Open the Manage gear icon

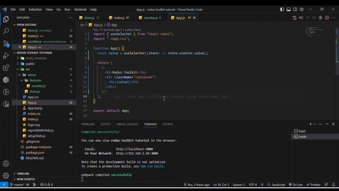6,176
